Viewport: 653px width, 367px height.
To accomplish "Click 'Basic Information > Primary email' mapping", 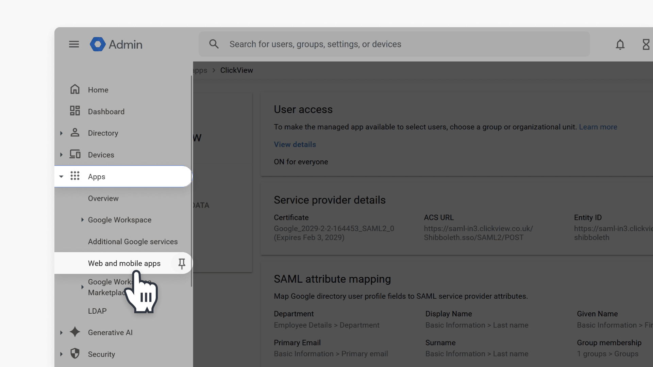I will pos(331,354).
